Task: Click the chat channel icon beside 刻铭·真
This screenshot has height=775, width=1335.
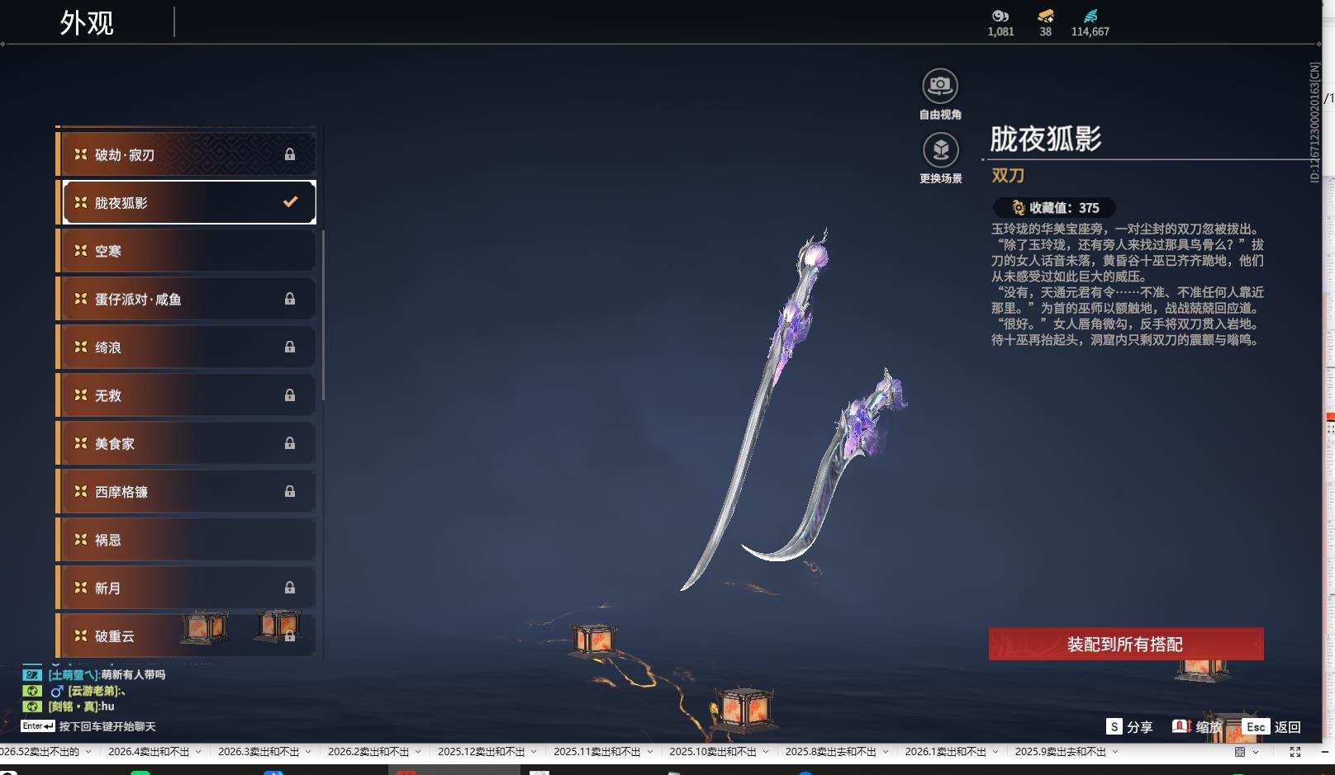Action: pos(31,706)
